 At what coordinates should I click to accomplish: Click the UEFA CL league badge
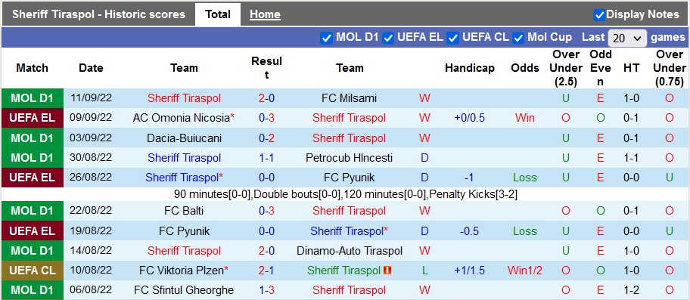pyautogui.click(x=32, y=271)
